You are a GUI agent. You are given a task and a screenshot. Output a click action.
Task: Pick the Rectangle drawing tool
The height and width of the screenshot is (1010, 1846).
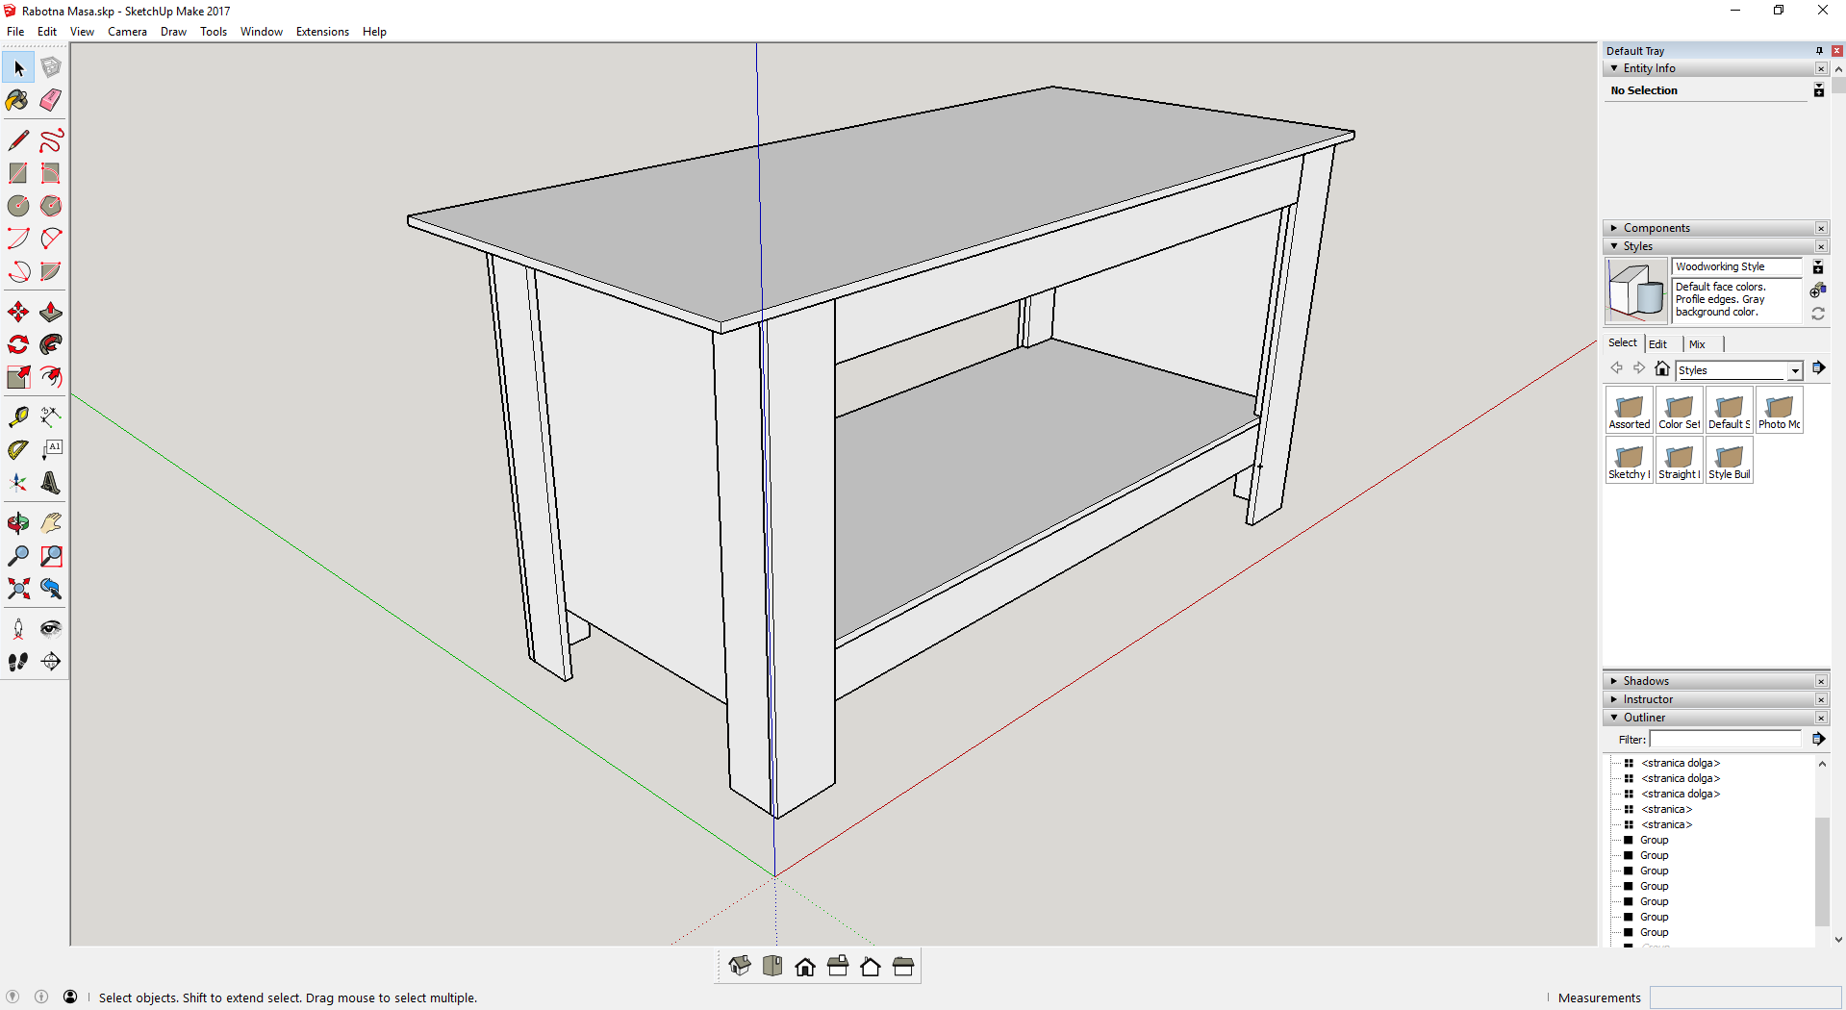[x=17, y=173]
